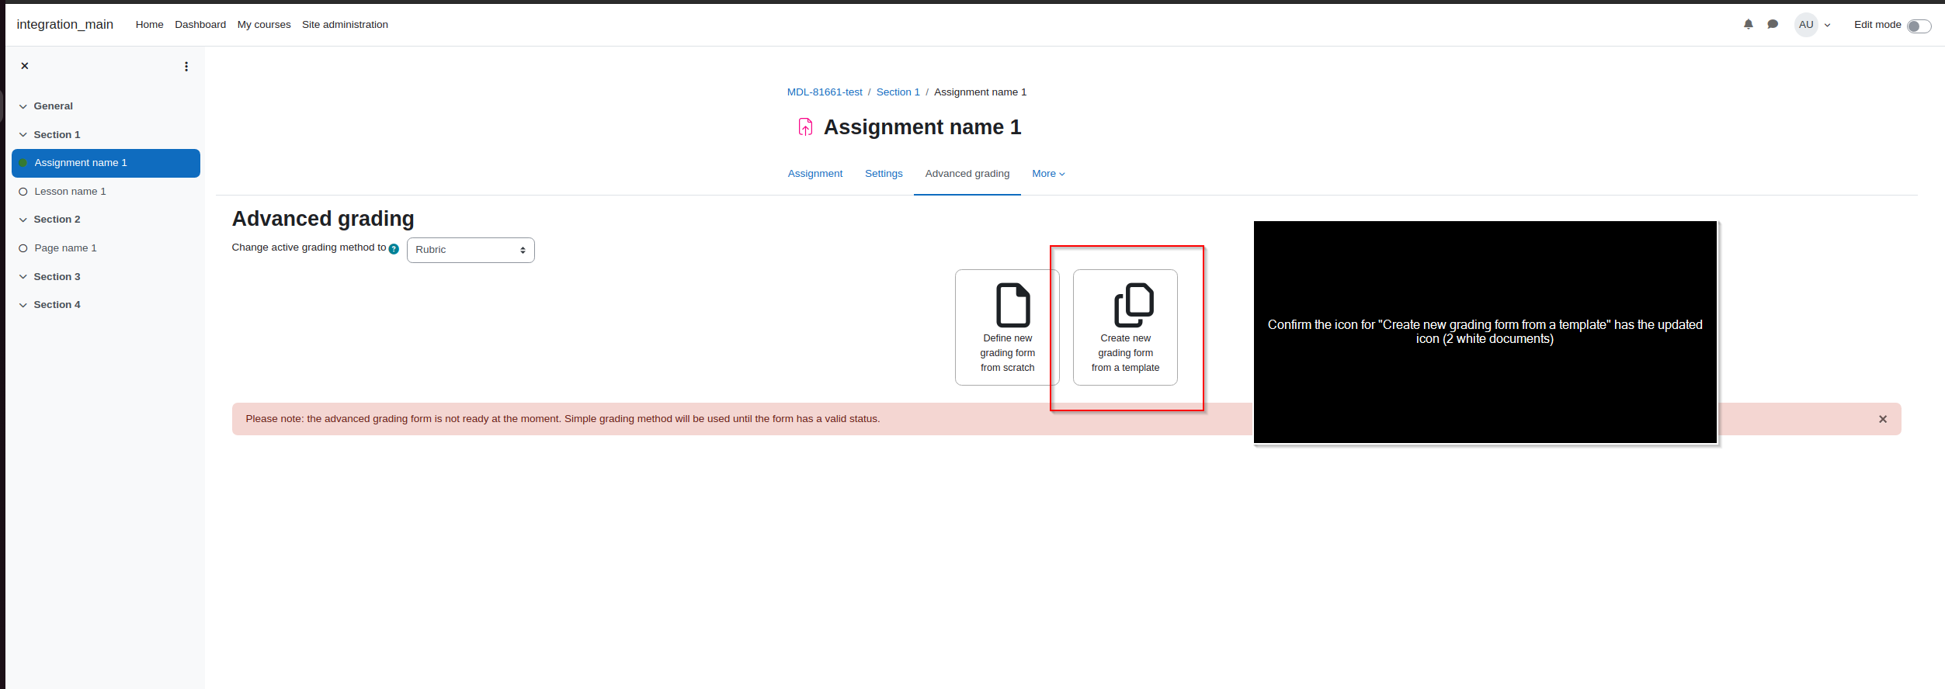Click the Assignment name 1 page heading
The image size is (1945, 689).
[x=922, y=127]
